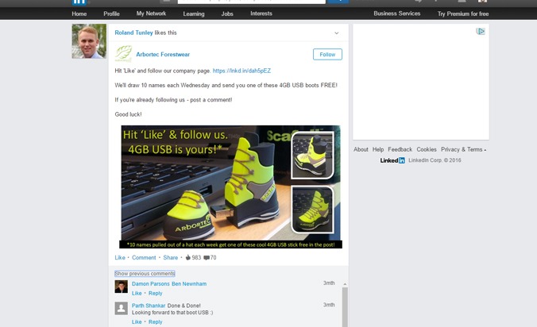Image resolution: width=537 pixels, height=327 pixels.
Task: Open the Jobs nav item
Action: pyautogui.click(x=227, y=13)
